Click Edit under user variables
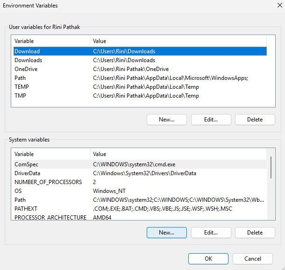285x270 pixels. point(211,120)
